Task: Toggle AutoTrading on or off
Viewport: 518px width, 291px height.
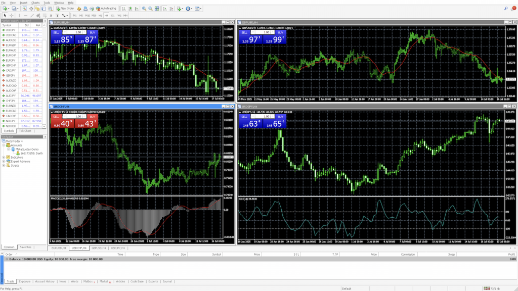Action: pyautogui.click(x=106, y=9)
